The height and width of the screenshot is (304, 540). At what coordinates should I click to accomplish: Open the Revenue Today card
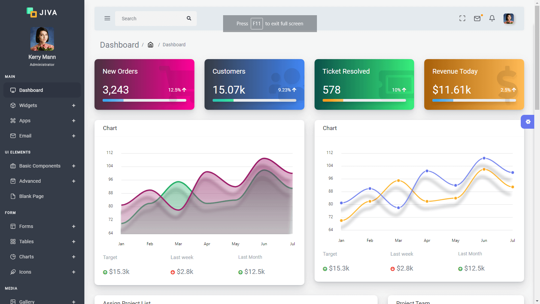click(x=474, y=84)
